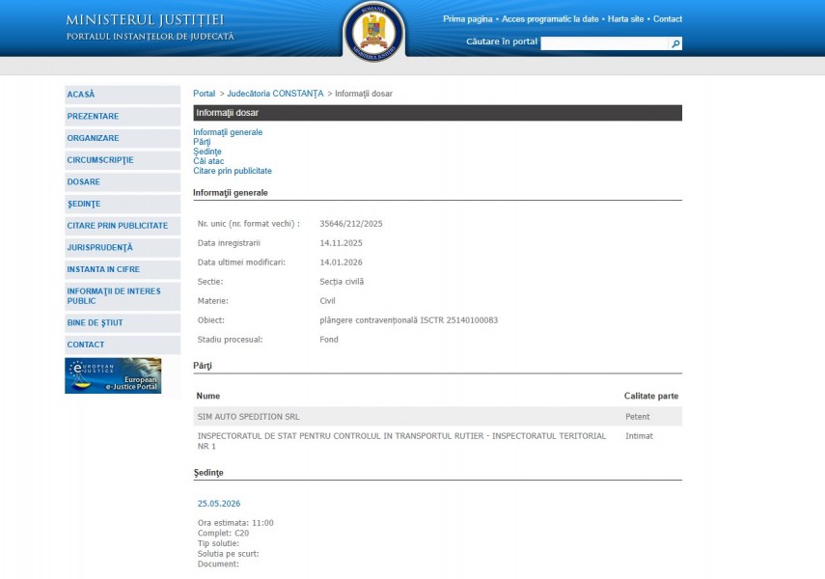Screen dimensions: 825x579
Task: Jump to Părți anchor link
Action: pos(202,142)
